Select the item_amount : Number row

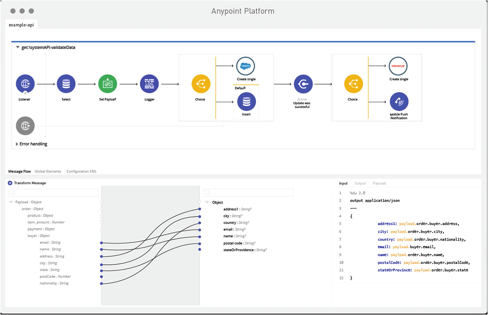coord(46,222)
